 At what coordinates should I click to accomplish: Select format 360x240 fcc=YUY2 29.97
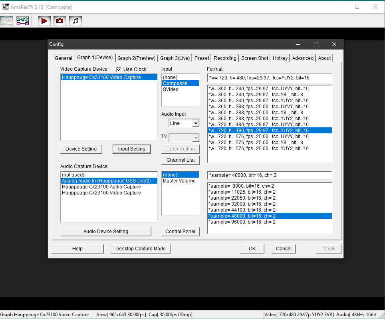pyautogui.click(x=270, y=101)
